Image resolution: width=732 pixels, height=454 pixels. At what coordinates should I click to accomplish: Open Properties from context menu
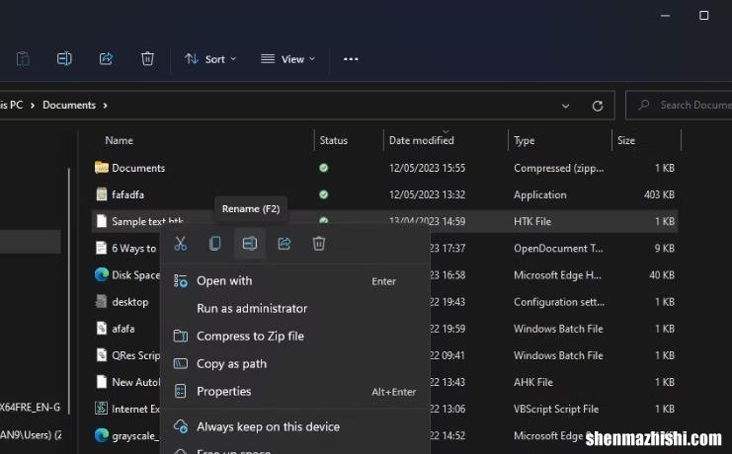tap(295, 391)
